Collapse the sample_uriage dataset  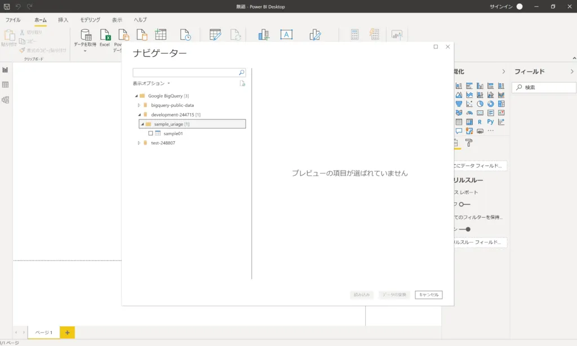[x=142, y=124]
